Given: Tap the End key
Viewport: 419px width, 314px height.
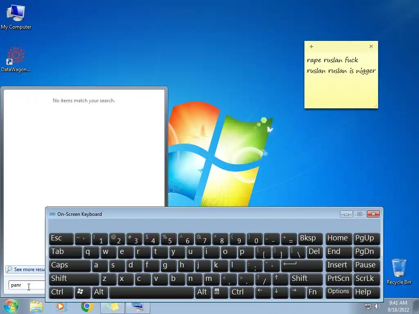Looking at the screenshot, I should tap(338, 252).
